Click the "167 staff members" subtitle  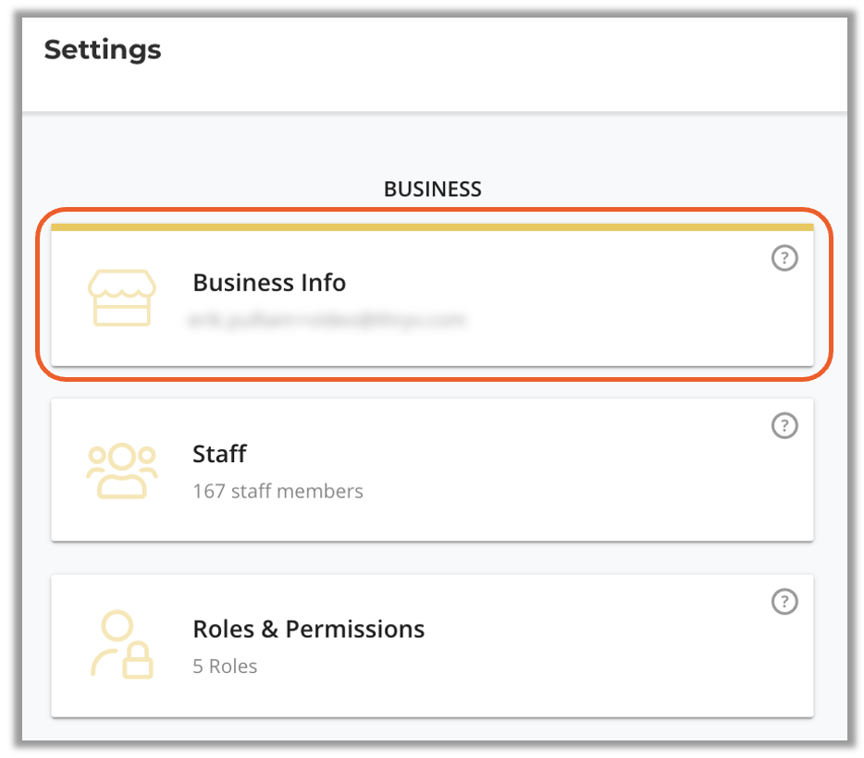[278, 491]
